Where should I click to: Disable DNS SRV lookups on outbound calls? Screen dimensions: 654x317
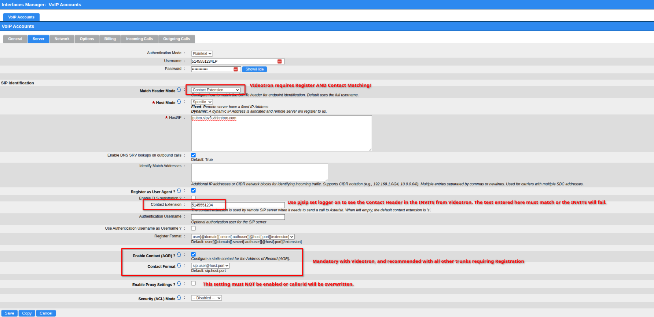[194, 155]
